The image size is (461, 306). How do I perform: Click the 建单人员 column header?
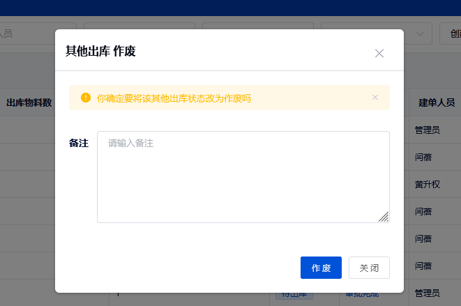[x=437, y=102]
